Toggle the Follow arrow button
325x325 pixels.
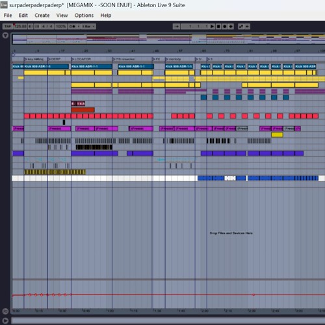(x=176, y=27)
